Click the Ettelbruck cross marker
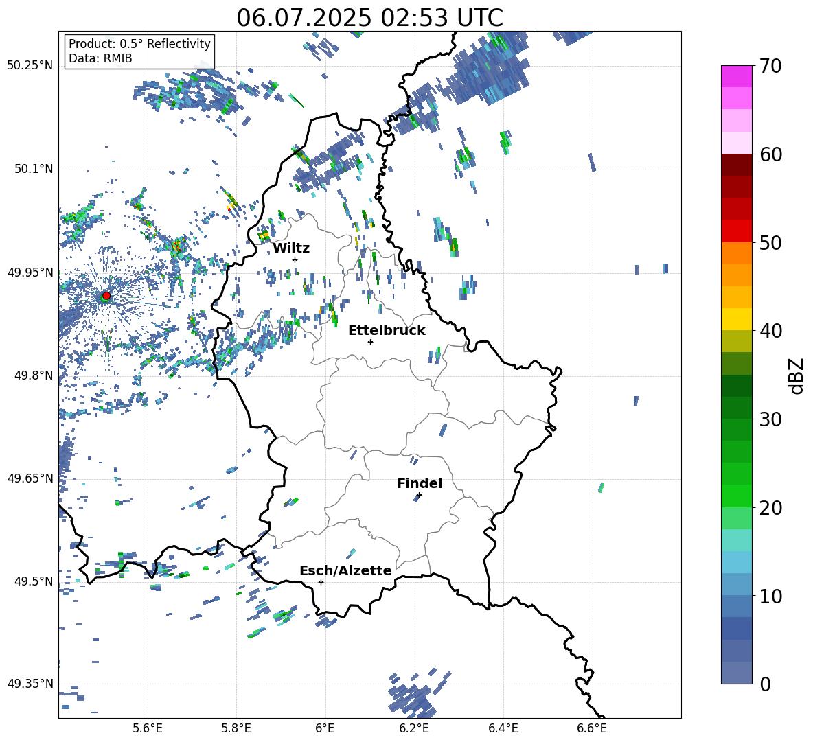Viewport: 813px width, 742px height. pyautogui.click(x=370, y=342)
